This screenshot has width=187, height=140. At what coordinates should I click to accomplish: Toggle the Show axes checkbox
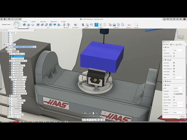pos(174,74)
